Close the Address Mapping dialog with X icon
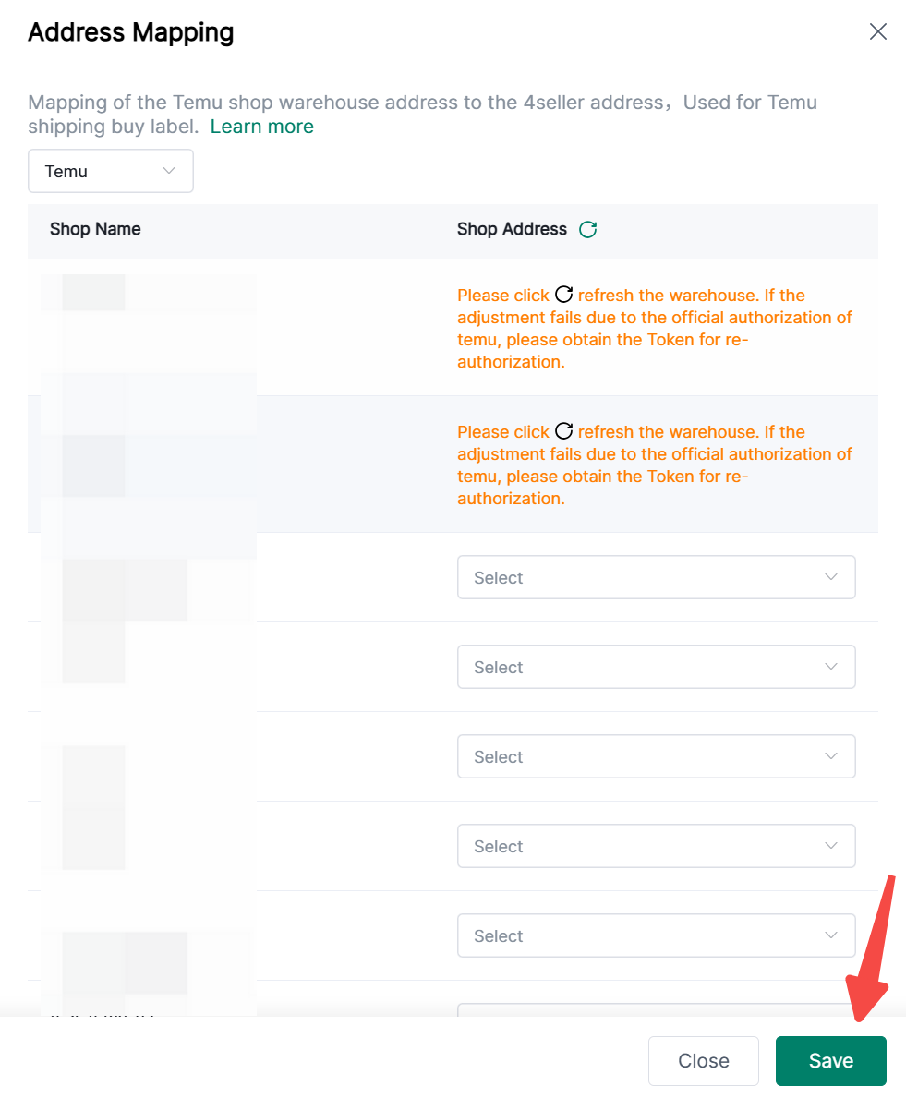 pos(877,32)
